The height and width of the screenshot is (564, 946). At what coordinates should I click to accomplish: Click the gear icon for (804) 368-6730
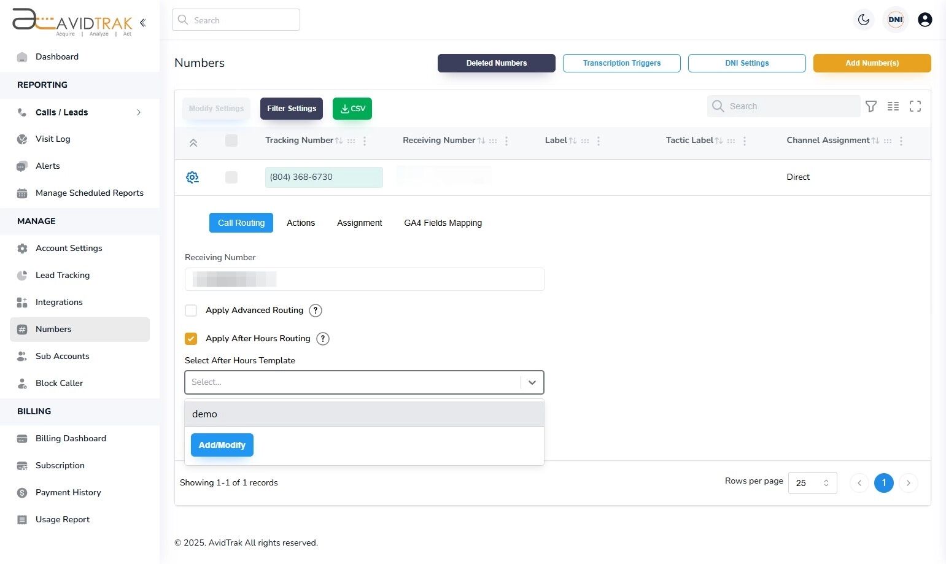pos(192,177)
